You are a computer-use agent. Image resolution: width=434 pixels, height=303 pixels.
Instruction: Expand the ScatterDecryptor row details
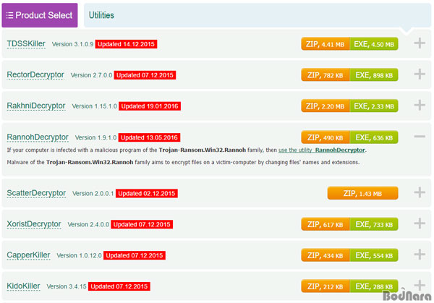pos(420,192)
